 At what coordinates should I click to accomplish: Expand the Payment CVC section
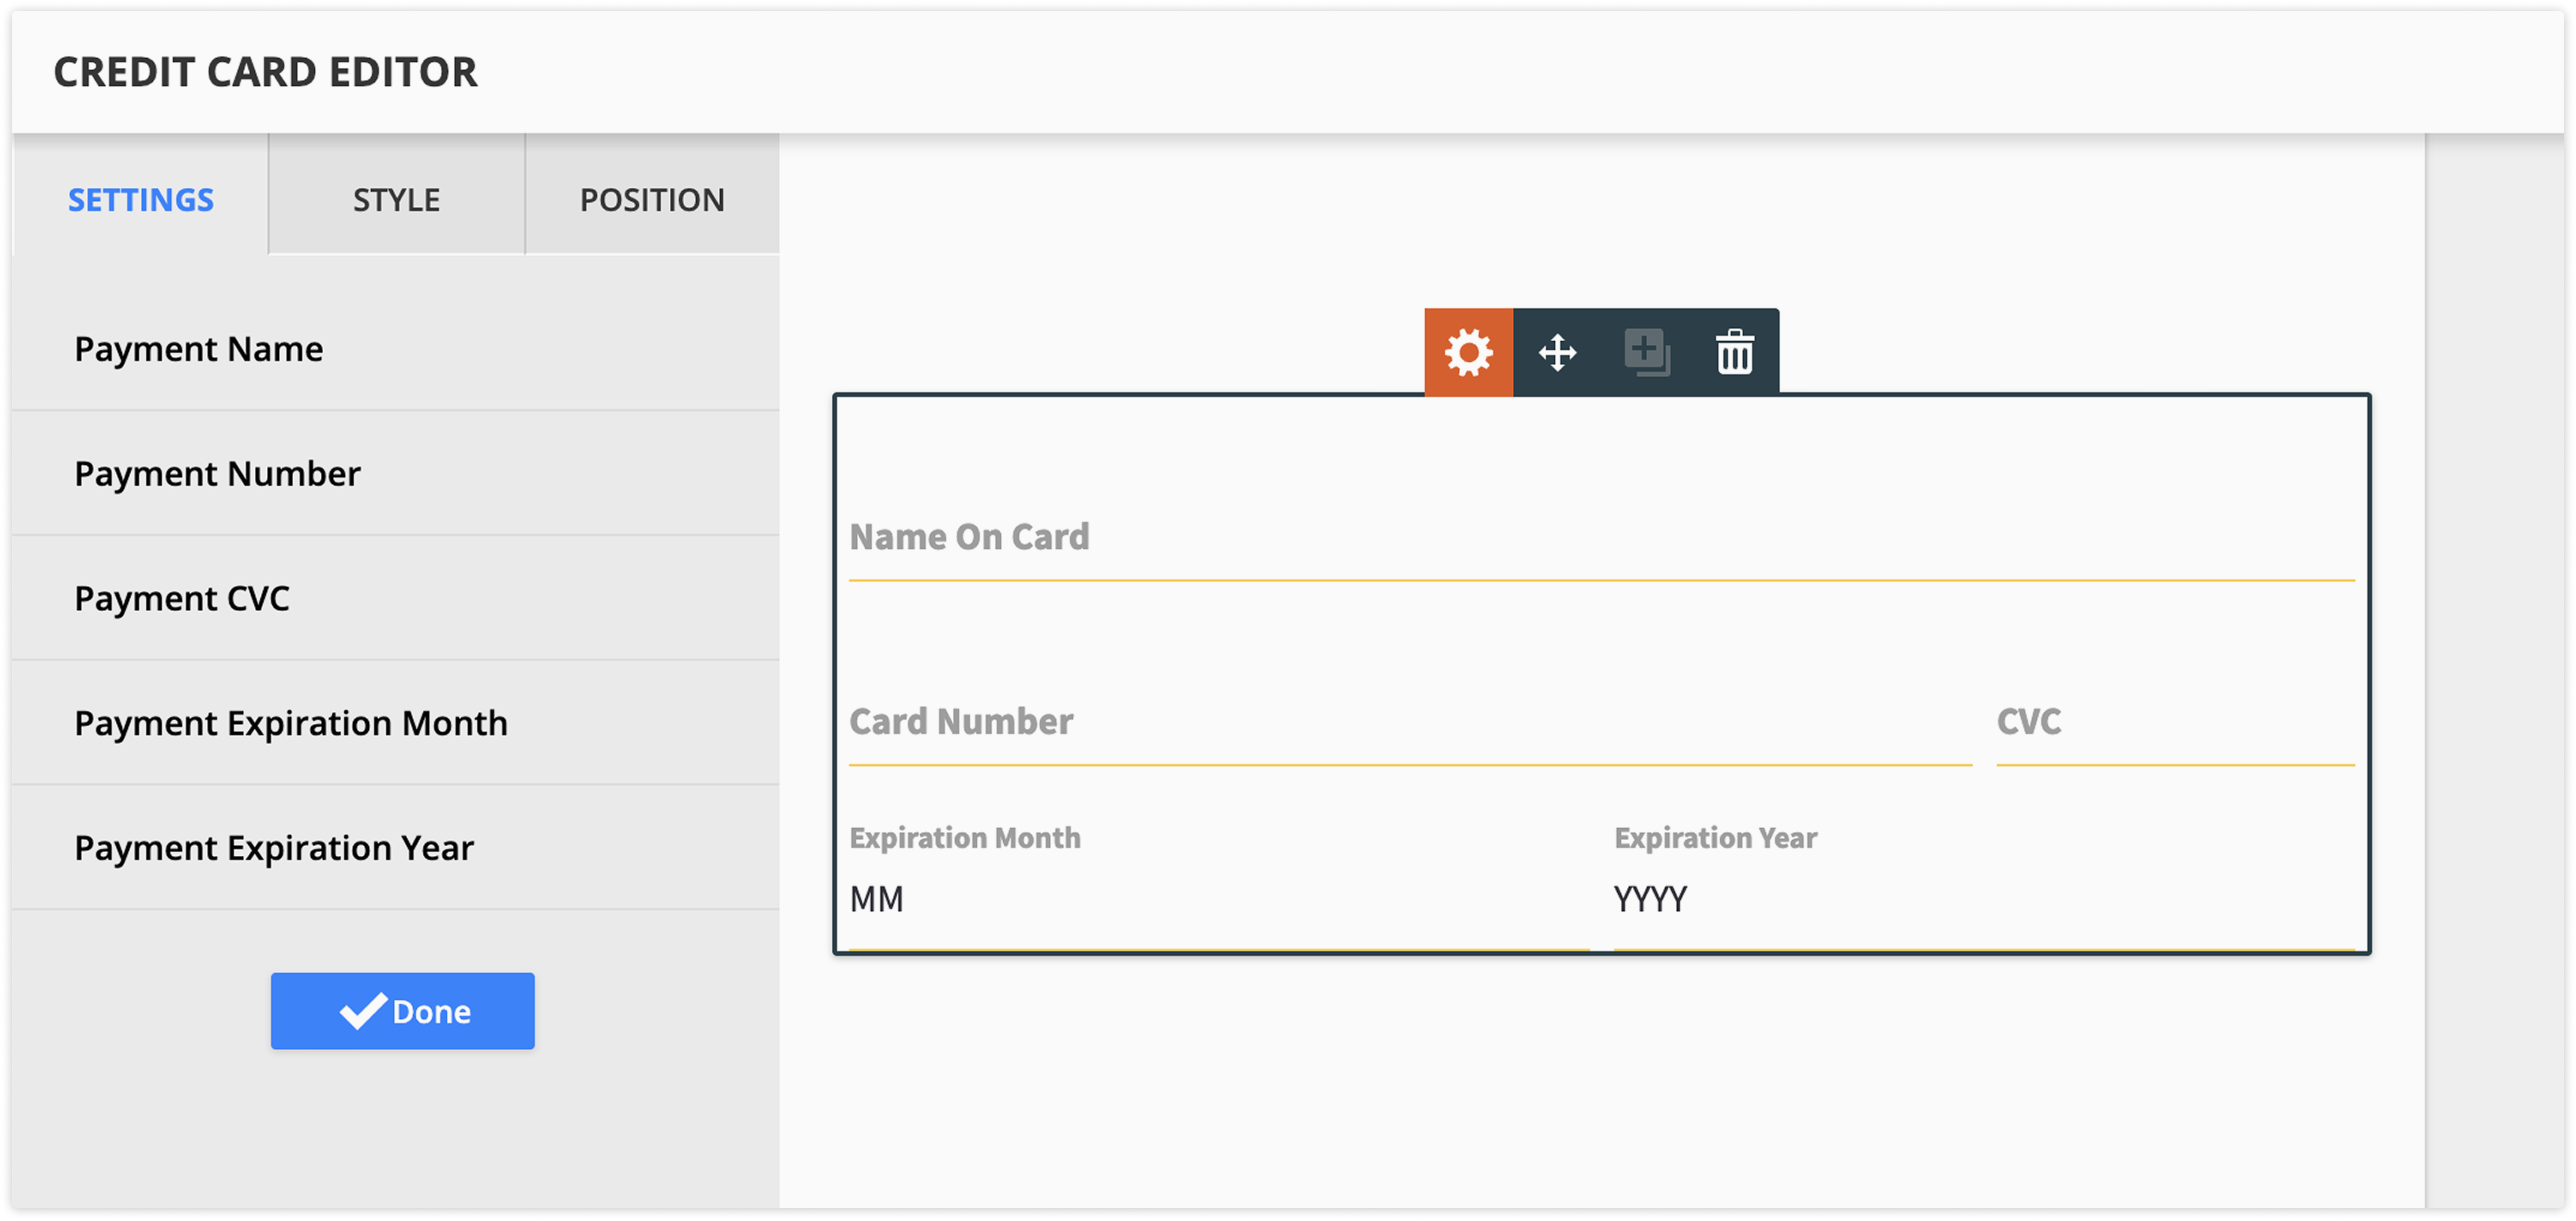coord(182,598)
